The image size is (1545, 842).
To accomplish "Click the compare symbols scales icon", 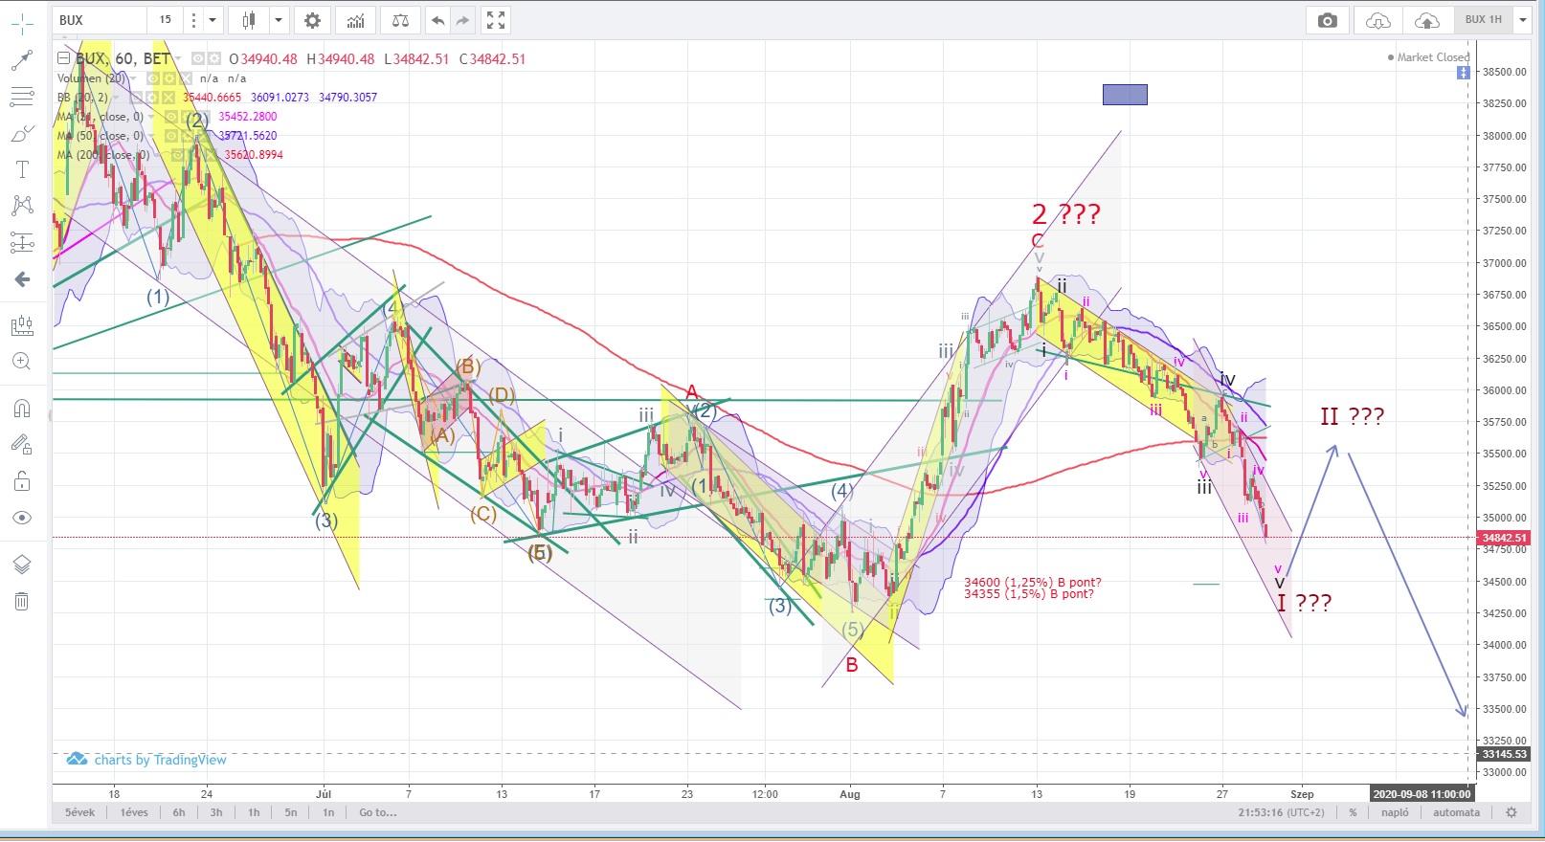I will click(400, 20).
